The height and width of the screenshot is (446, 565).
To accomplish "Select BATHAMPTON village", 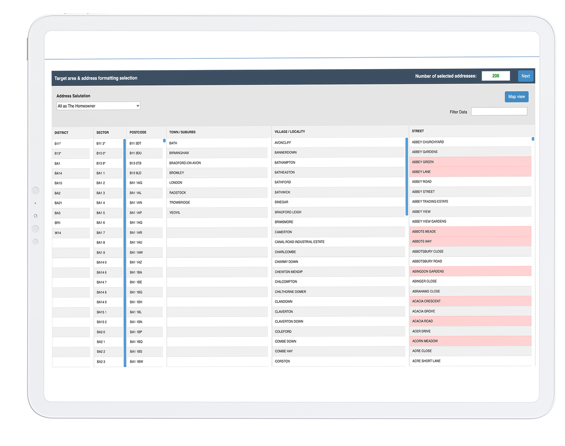I will 338,163.
